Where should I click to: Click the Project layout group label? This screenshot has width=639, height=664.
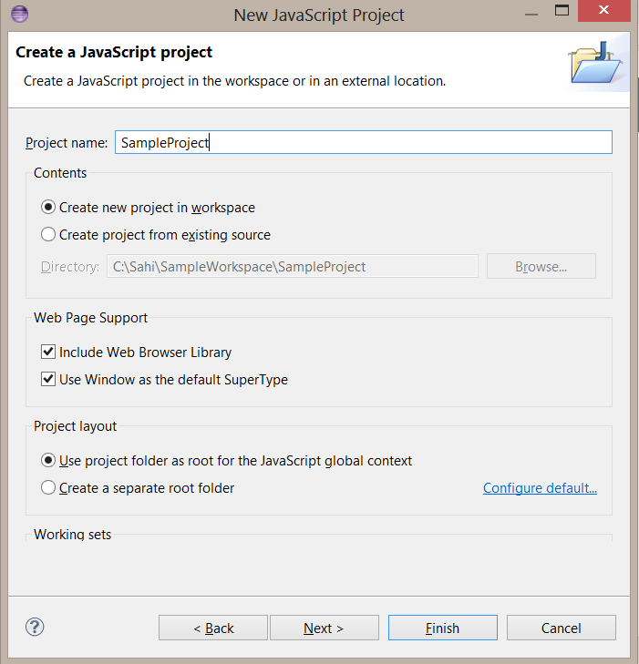75,426
